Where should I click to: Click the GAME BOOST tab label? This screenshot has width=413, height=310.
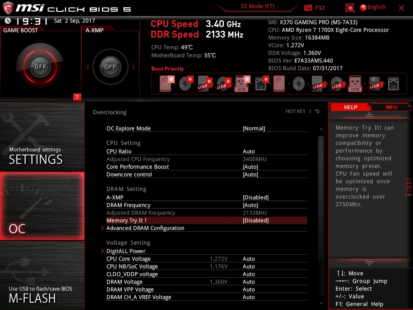[21, 30]
